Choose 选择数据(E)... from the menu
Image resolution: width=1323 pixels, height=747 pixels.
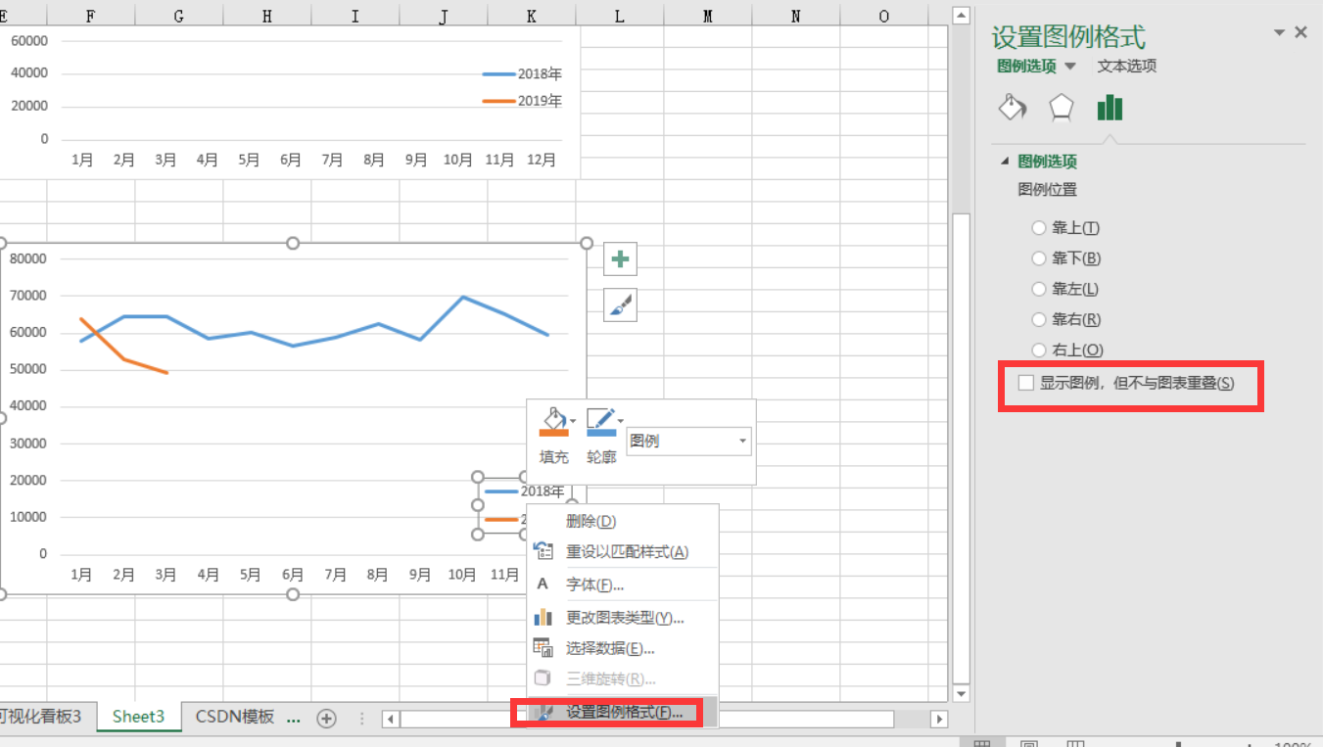point(623,648)
